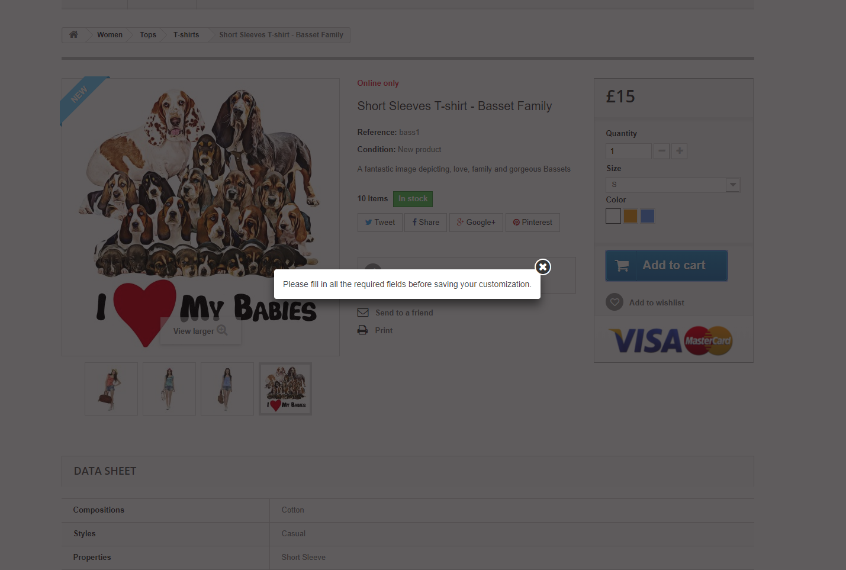
Task: Select first thumbnail of model in orange top
Action: pos(111,389)
